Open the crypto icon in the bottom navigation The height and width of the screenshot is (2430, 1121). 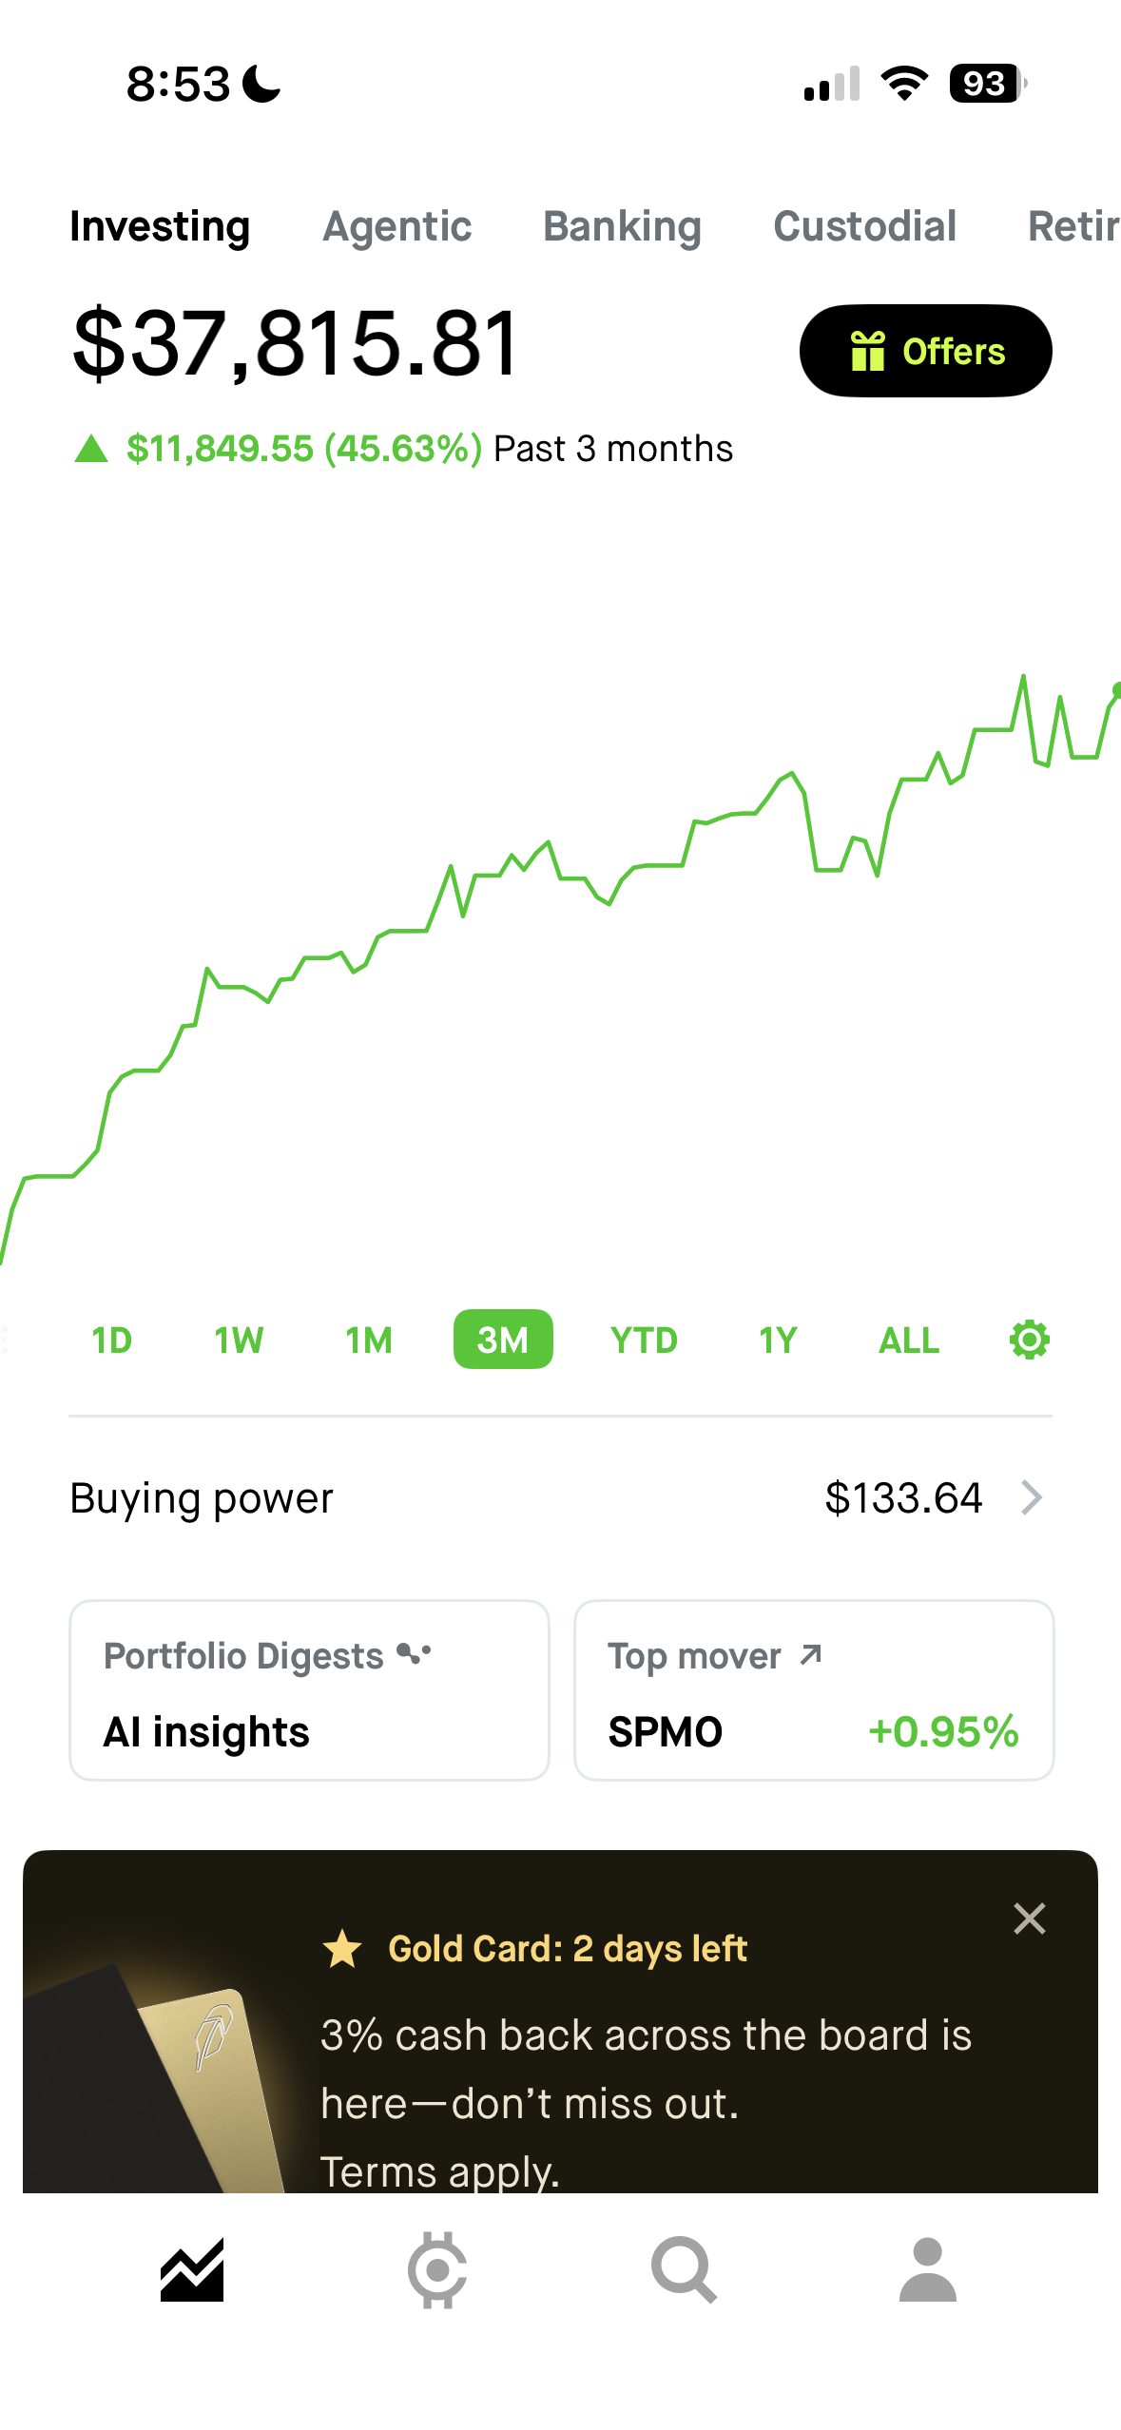click(x=437, y=2269)
